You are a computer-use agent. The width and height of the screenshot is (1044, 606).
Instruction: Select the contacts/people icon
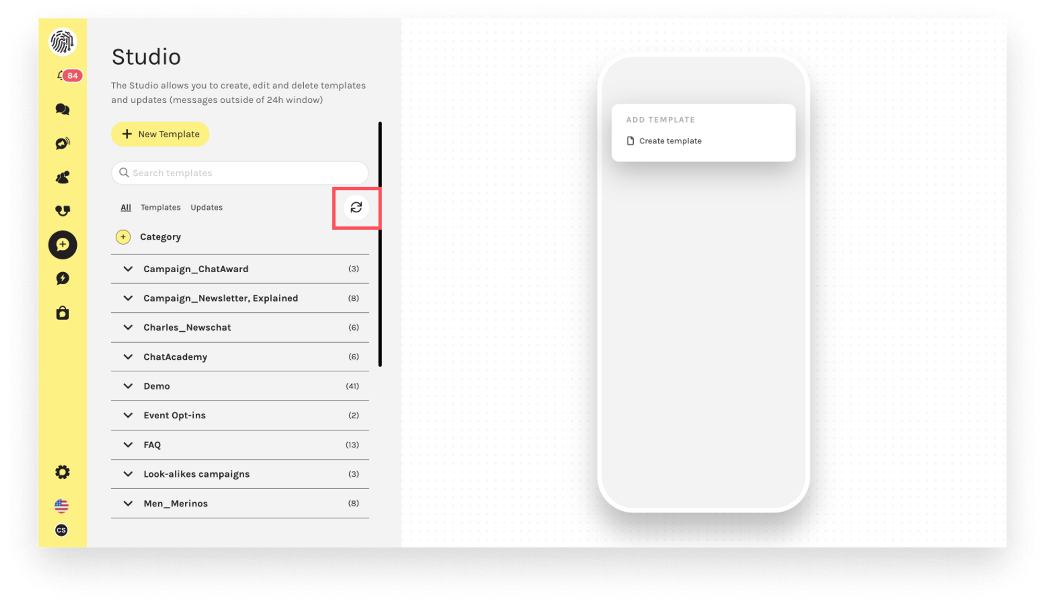62,177
